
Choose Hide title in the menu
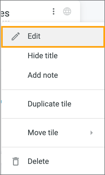click(x=53, y=56)
